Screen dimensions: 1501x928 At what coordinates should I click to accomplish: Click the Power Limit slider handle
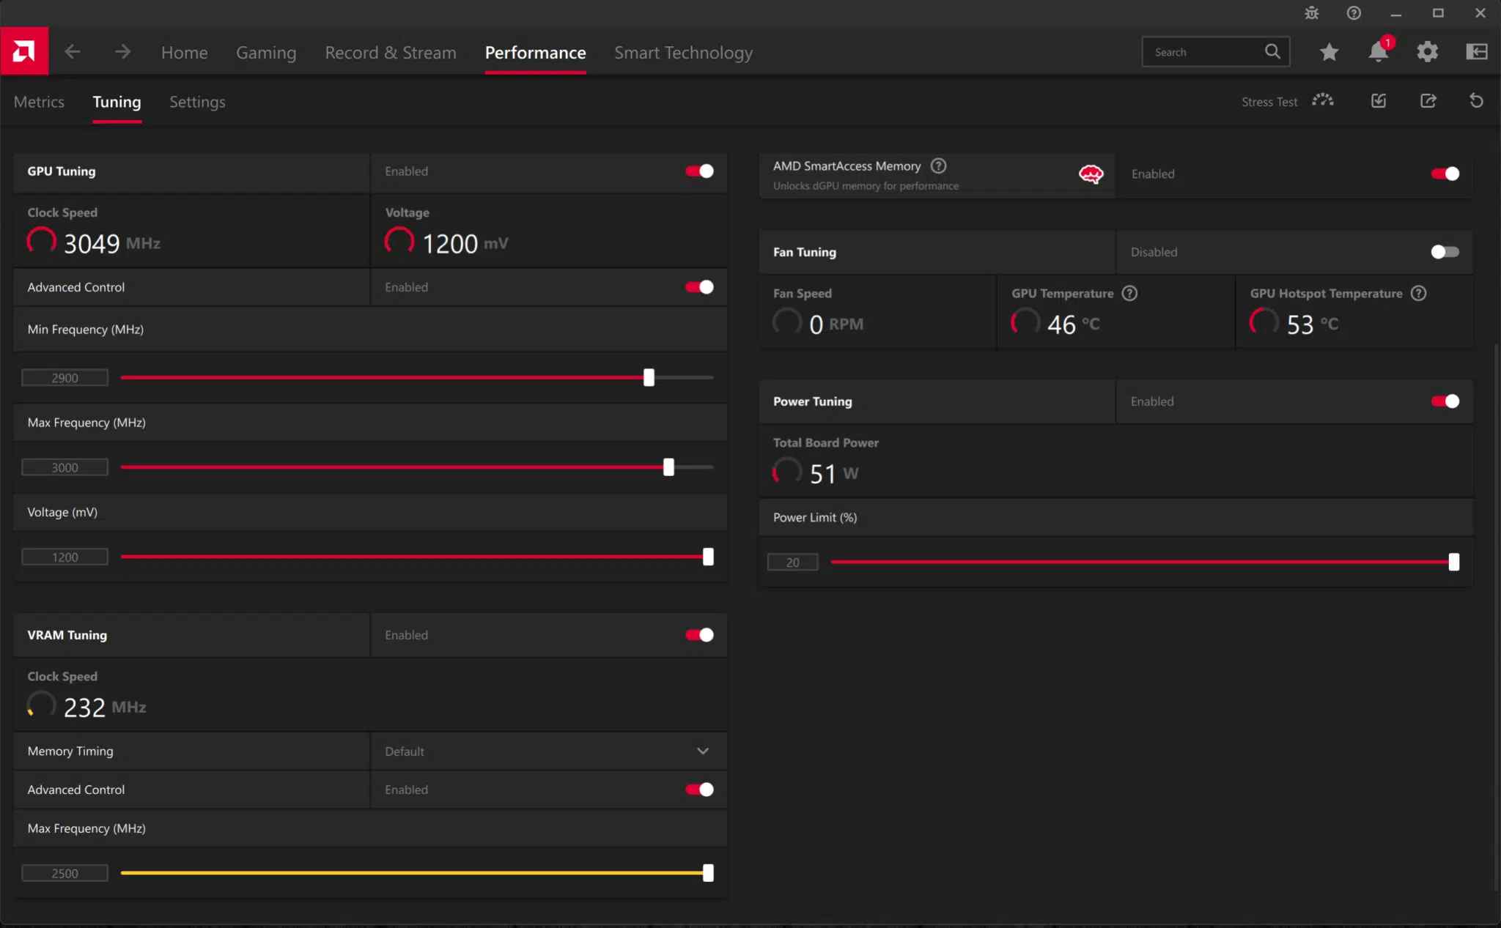pyautogui.click(x=1454, y=562)
